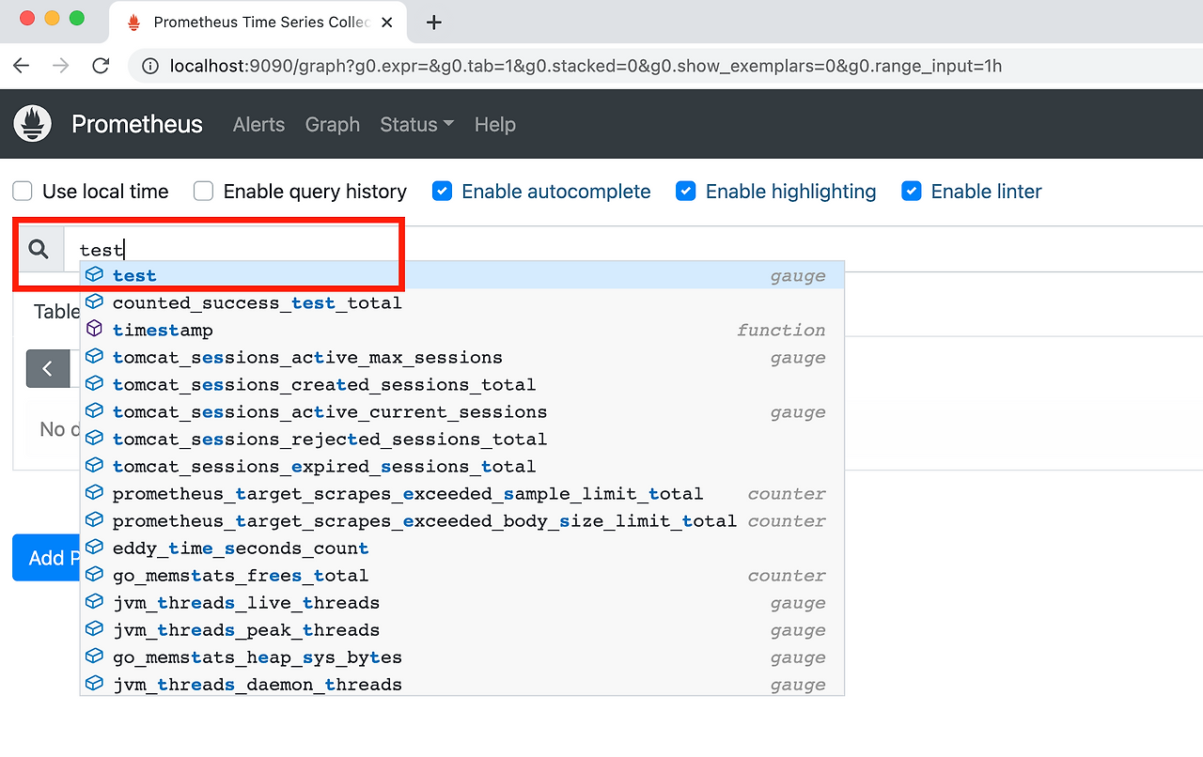1203x757 pixels.
Task: Select counted_success_test_total suggestion
Action: pos(461,302)
